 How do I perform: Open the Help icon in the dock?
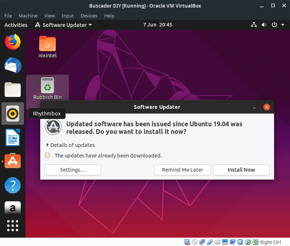click(13, 185)
